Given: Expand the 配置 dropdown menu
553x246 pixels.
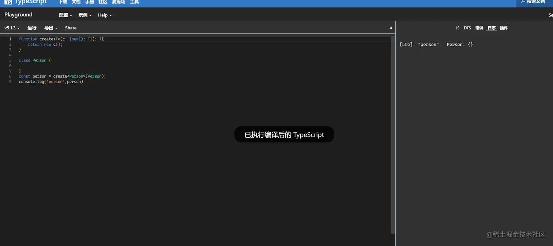Looking at the screenshot, I should click(65, 15).
